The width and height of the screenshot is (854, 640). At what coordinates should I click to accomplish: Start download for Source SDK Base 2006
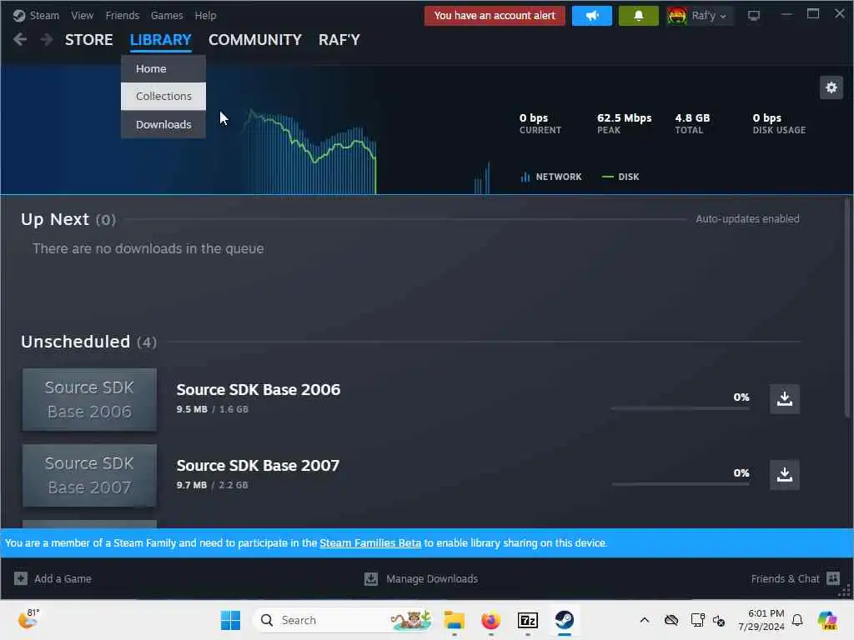[784, 399]
